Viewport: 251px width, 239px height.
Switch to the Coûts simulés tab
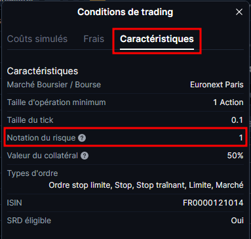37,39
